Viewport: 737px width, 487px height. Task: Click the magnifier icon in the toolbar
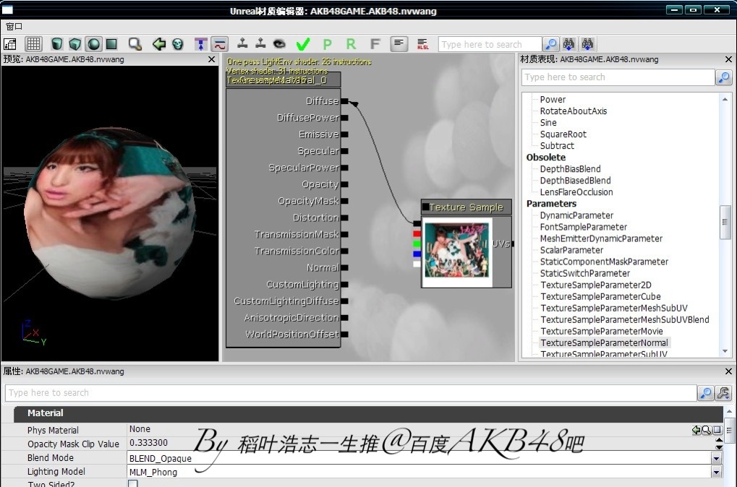tap(135, 44)
